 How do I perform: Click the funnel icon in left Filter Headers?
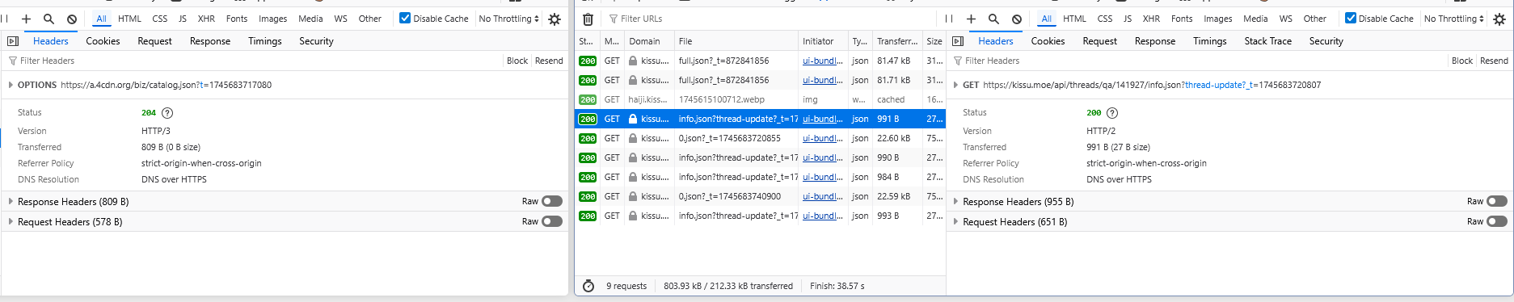(x=13, y=61)
